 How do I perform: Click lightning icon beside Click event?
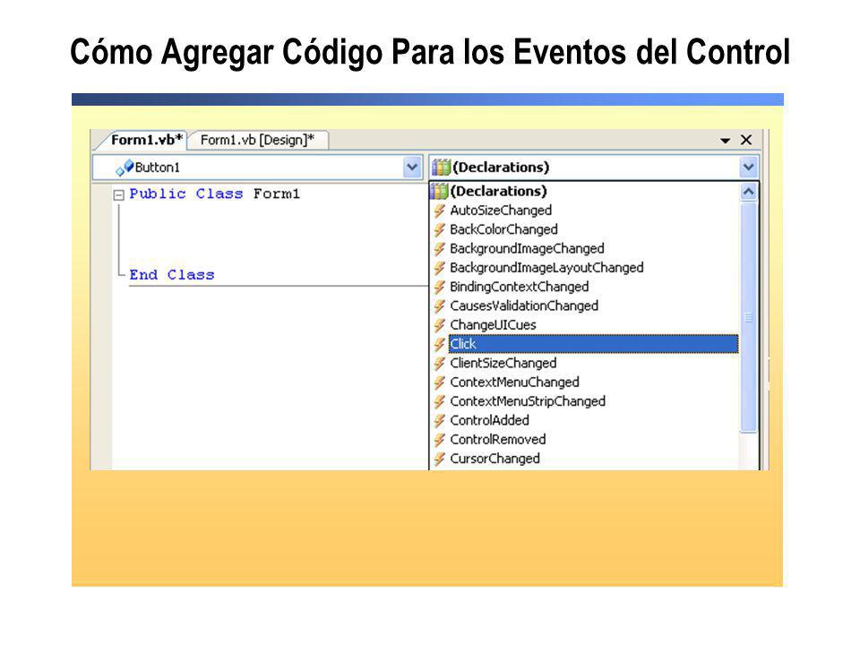pos(439,344)
